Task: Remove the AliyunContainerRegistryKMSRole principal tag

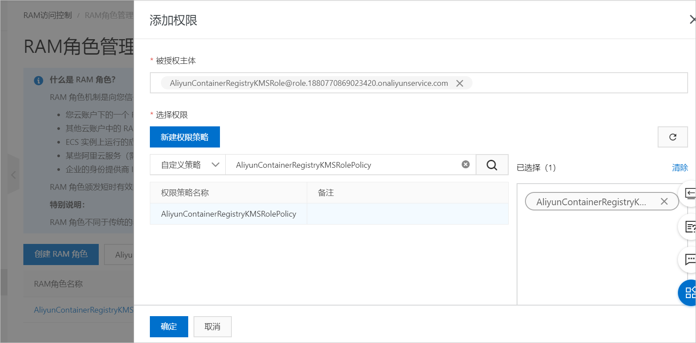Action: [460, 83]
